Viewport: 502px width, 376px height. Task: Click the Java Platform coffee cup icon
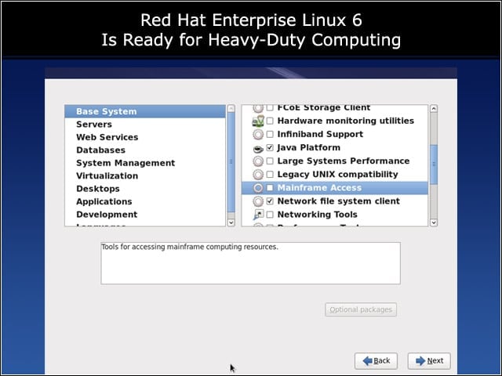click(x=258, y=148)
